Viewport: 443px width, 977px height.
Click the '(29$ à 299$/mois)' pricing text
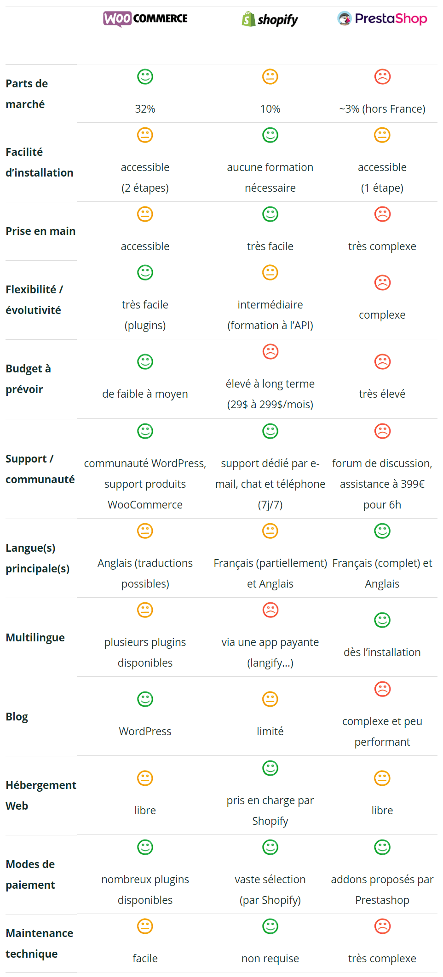270,405
